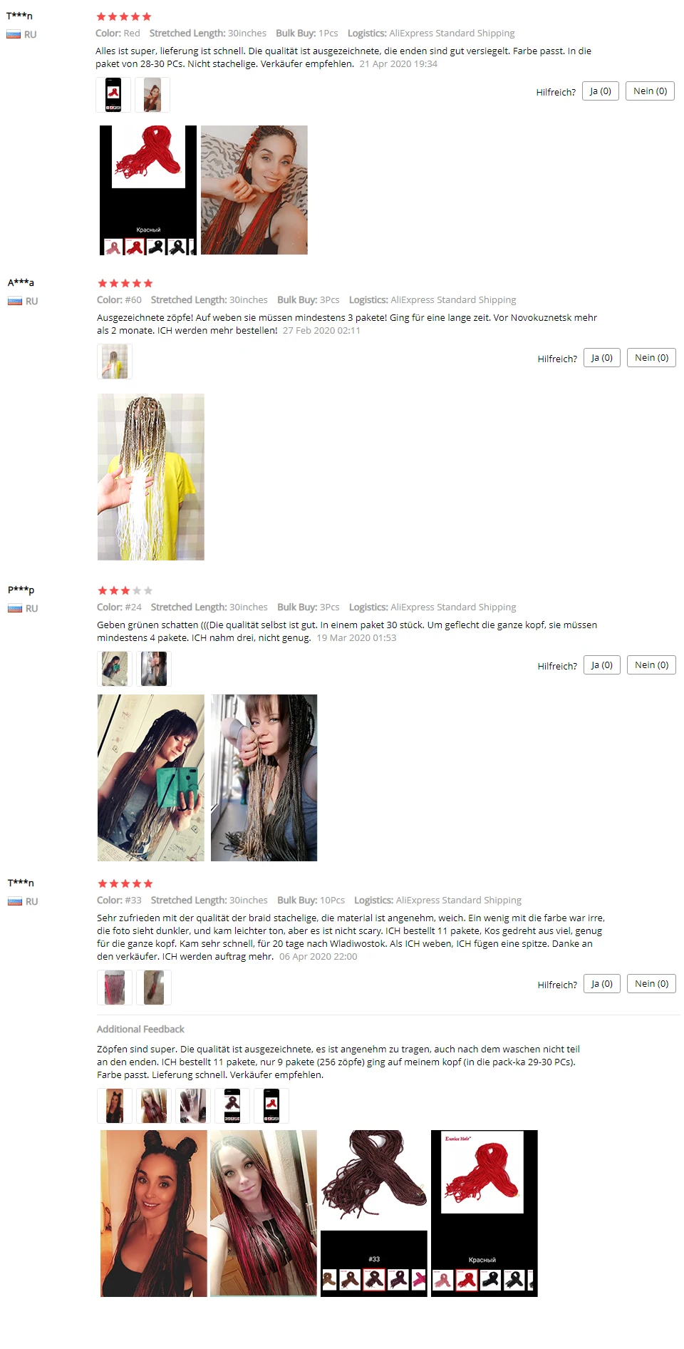Open first thumbnail under #33 review text
The image size is (684, 1349).
point(115,988)
